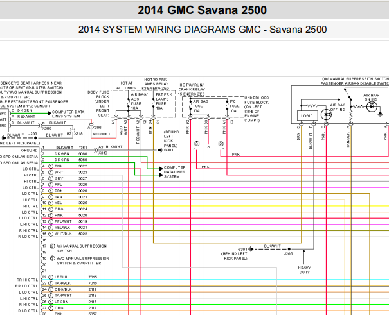Select pin 23 "TAN/BLK 7016" wire row
Viewport: 389px width, 315px height.
tap(69, 284)
